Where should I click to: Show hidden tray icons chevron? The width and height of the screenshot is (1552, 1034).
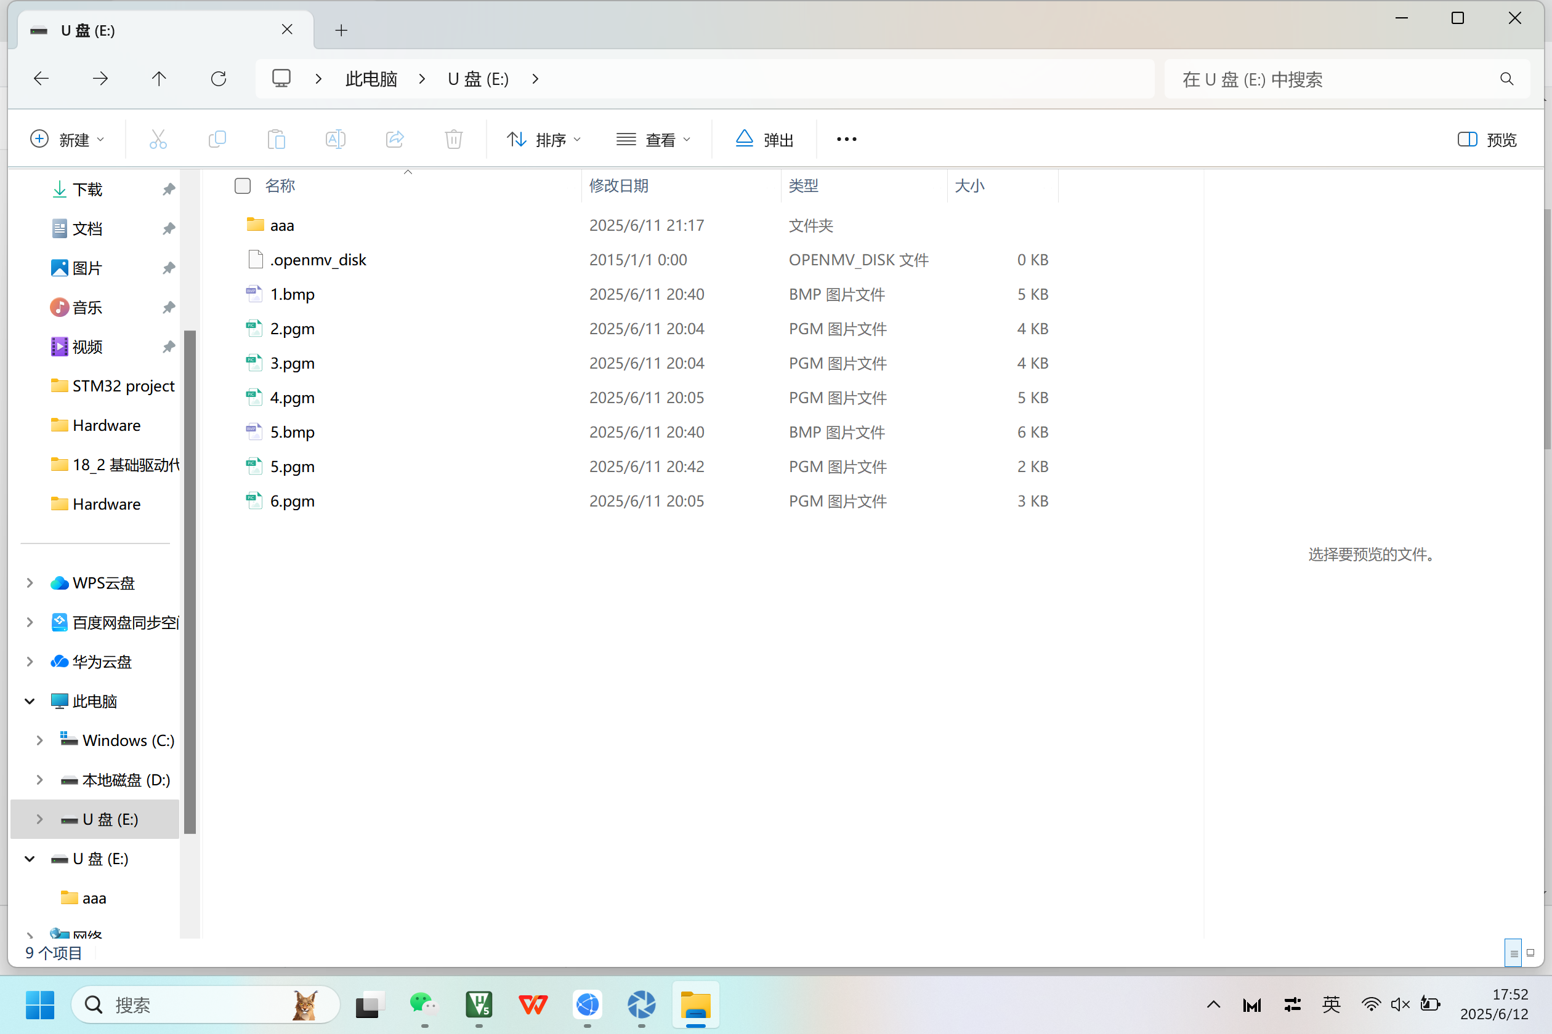(1213, 1004)
